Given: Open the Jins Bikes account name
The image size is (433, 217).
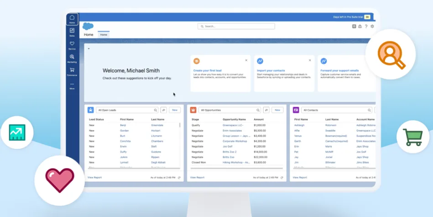Looking at the screenshot, I should point(362,163).
